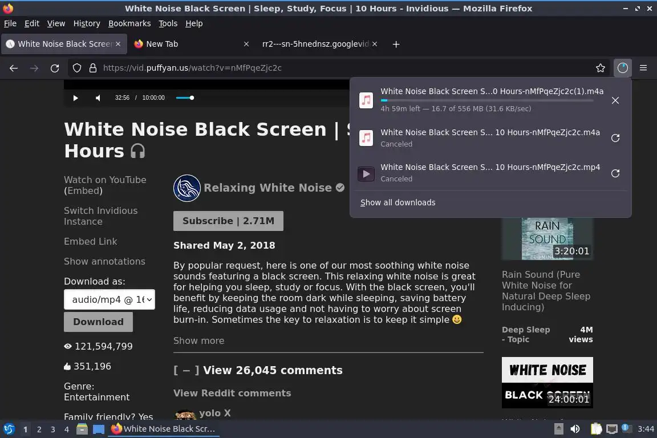The image size is (657, 438).
Task: Bookmark this page with the star icon
Action: point(601,68)
